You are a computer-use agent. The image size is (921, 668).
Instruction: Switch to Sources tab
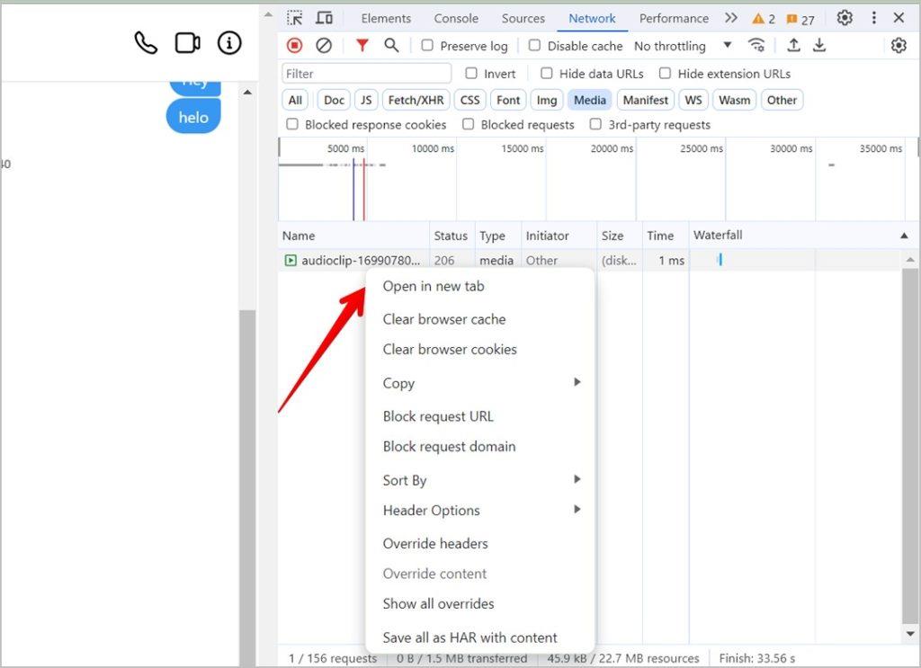tap(523, 19)
